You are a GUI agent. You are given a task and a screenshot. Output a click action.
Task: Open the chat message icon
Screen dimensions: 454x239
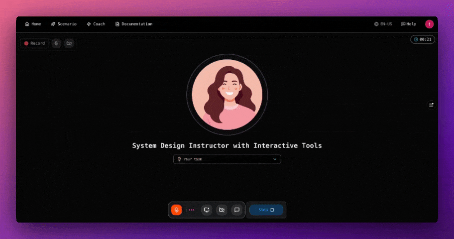(x=237, y=210)
